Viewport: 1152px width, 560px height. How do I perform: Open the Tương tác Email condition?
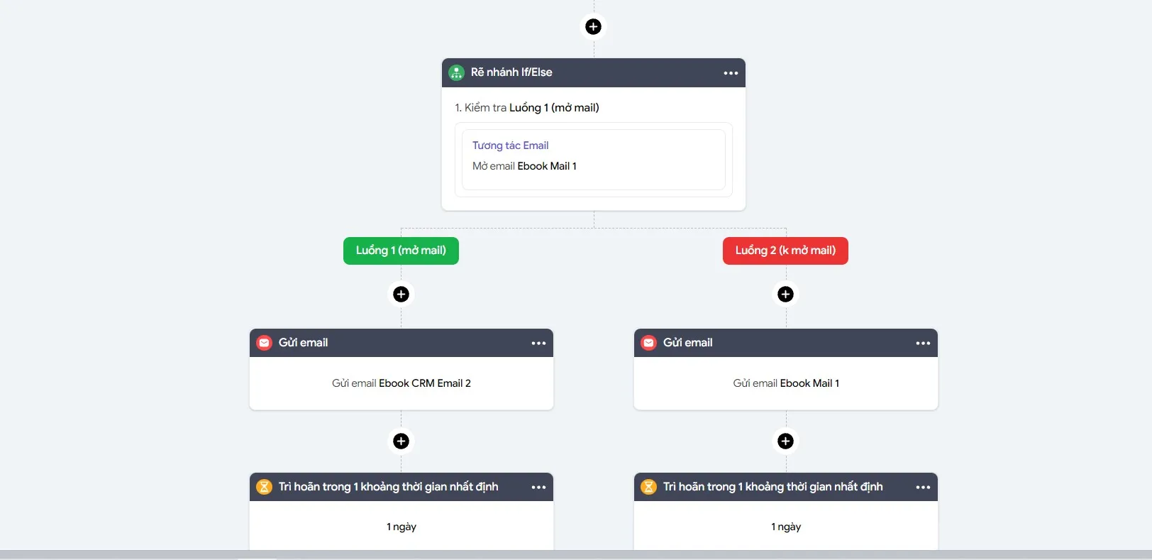click(594, 160)
